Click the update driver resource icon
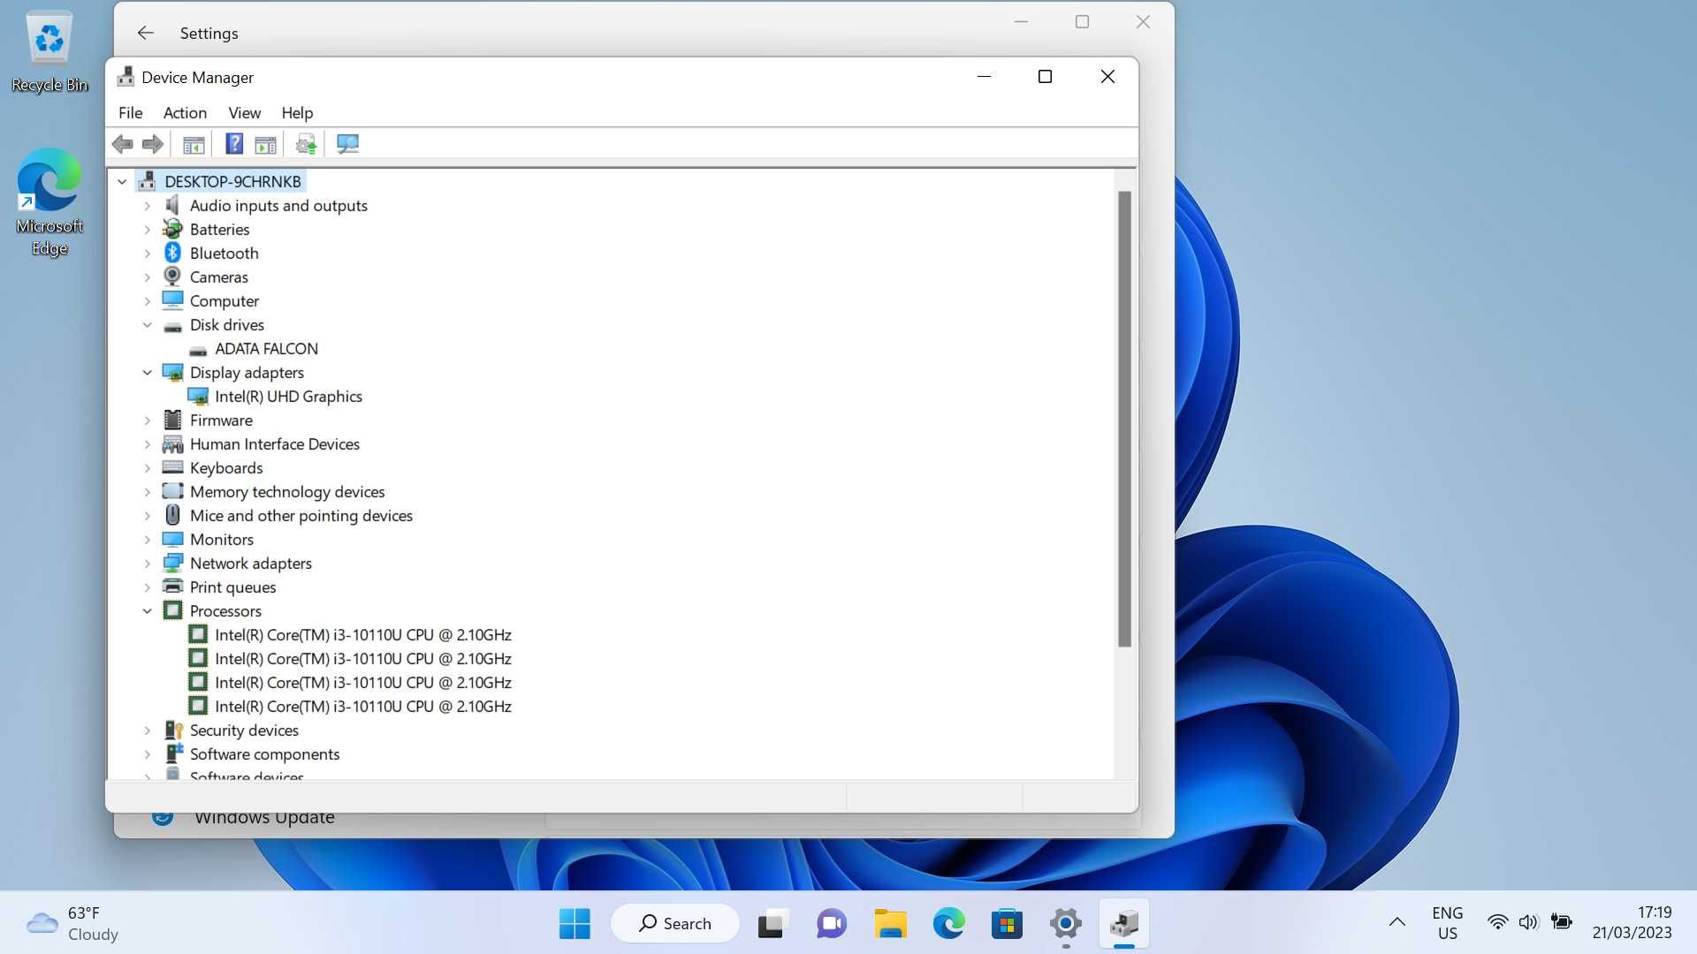 click(305, 143)
